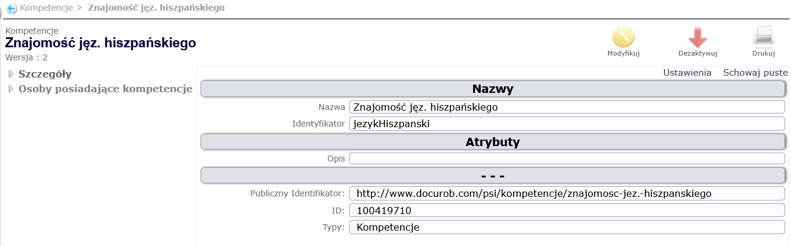
Task: Expand the Szczegóły tree arrow
Action: 11,74
